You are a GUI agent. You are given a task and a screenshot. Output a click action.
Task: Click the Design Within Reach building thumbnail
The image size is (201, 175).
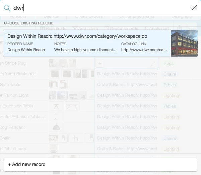tap(184, 43)
